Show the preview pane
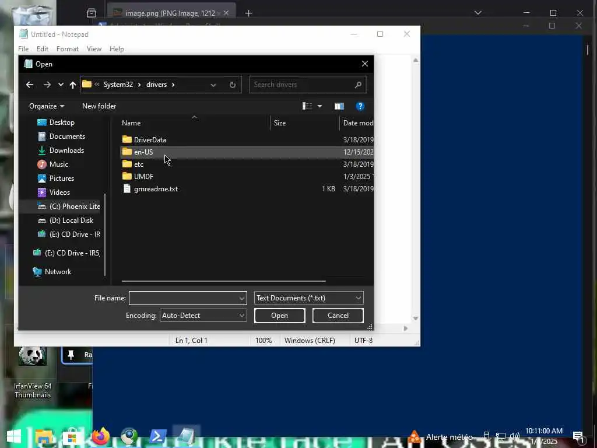597x448 pixels. [339, 106]
